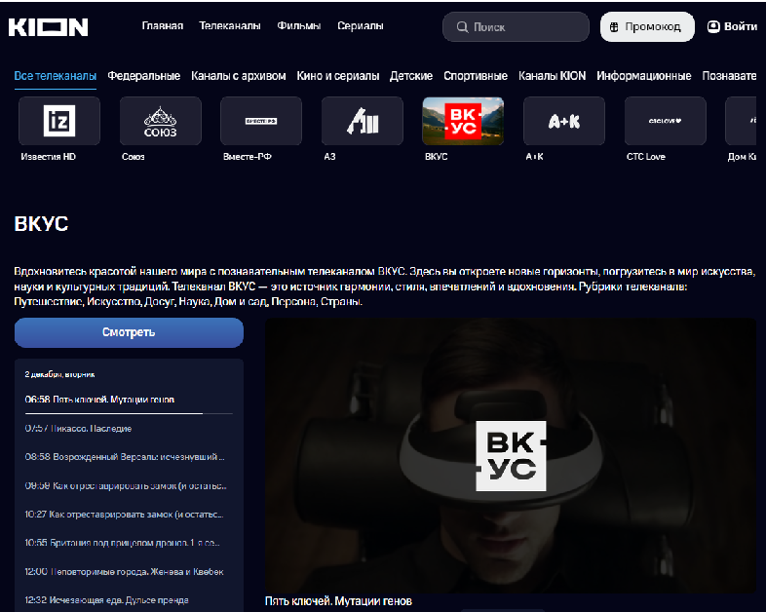Open Сериалы in top navigation
This screenshot has width=766, height=612.
(360, 26)
